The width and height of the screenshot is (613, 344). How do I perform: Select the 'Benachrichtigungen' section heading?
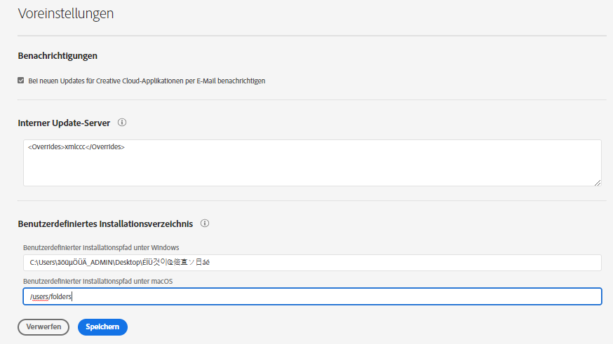[58, 55]
